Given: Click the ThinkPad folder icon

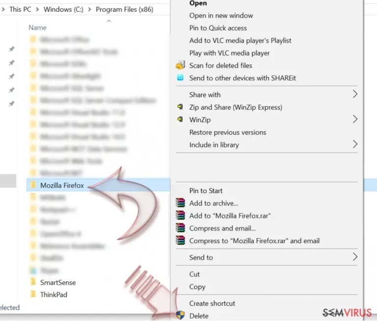Looking at the screenshot, I should point(33,294).
